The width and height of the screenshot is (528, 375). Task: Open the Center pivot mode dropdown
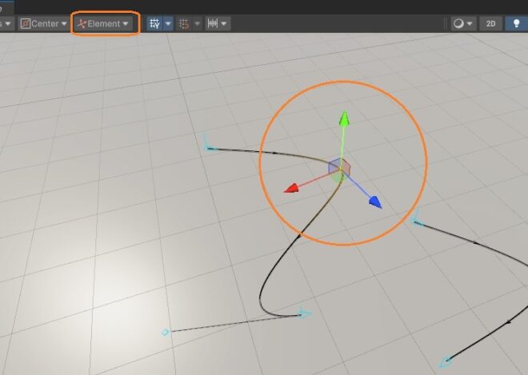pos(44,23)
